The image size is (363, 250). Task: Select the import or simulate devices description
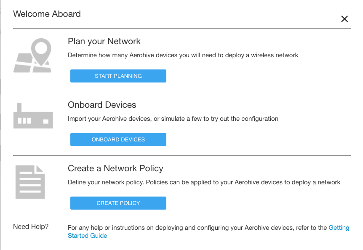tap(173, 119)
